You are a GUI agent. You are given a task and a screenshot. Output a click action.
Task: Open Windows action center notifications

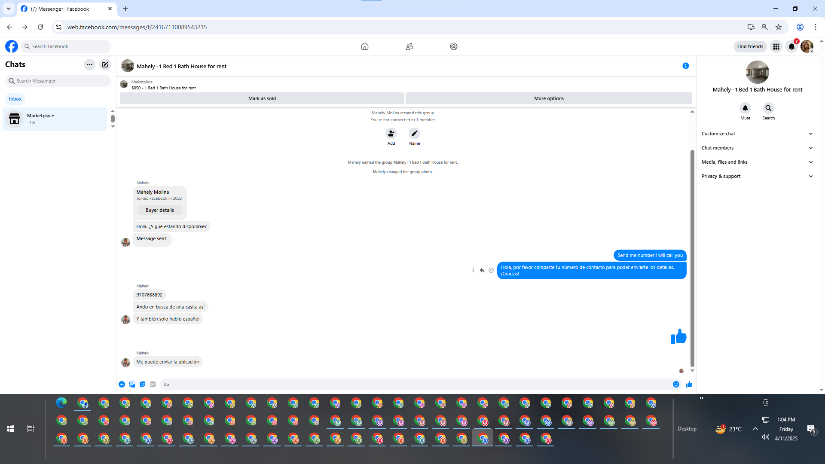(811, 429)
